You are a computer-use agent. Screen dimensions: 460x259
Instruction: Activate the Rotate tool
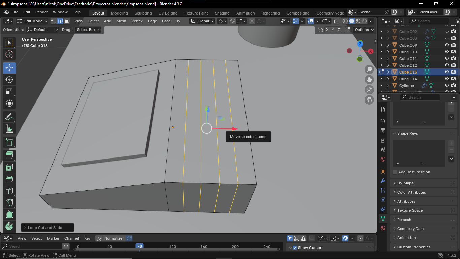click(9, 80)
